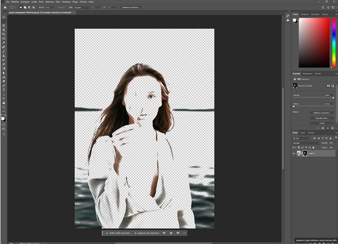Viewport: 338px width, 244px height.
Task: Hide the Livello 0 layer visibility
Action: pos(294,153)
